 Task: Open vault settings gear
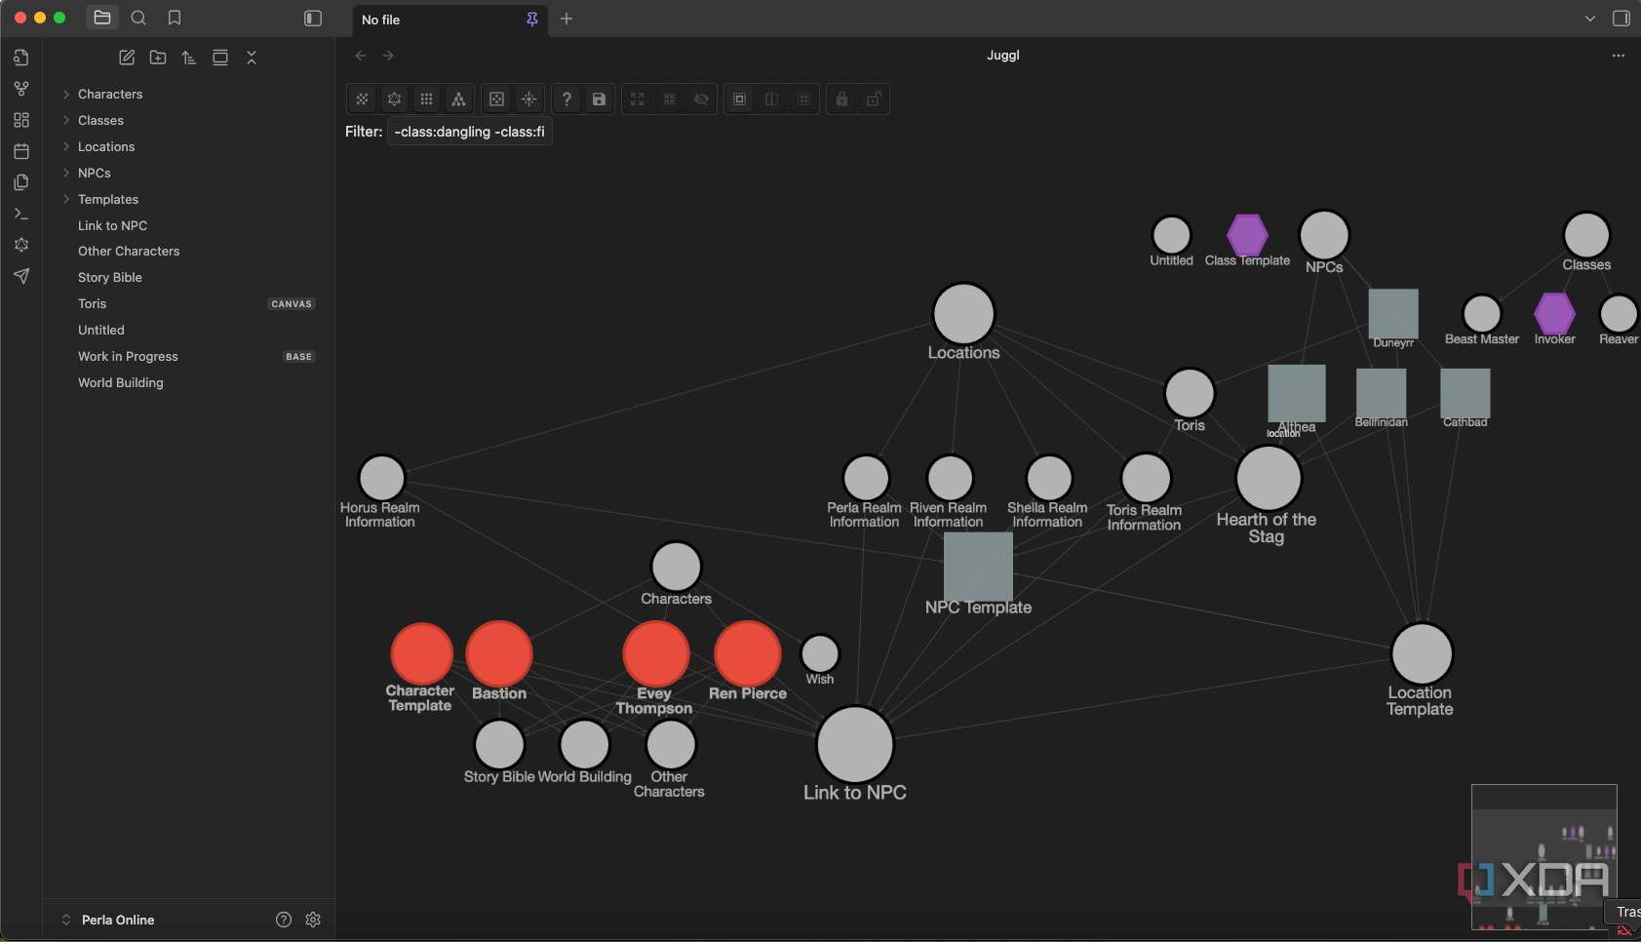point(313,920)
